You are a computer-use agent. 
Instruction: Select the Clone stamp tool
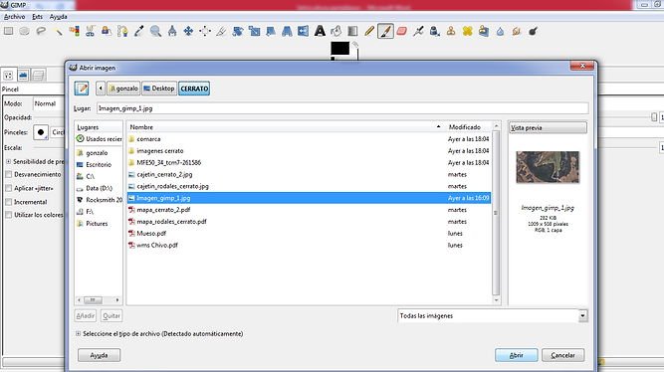pos(451,31)
